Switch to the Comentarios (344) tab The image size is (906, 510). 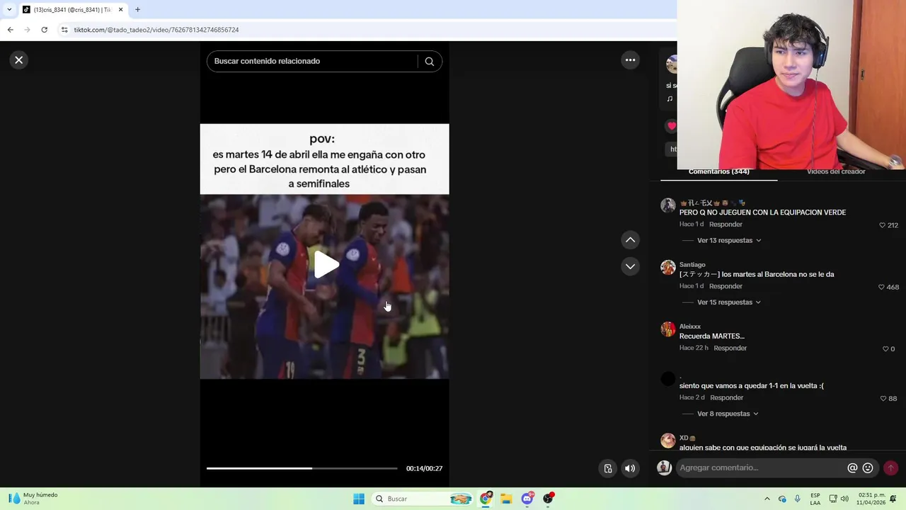tap(718, 172)
